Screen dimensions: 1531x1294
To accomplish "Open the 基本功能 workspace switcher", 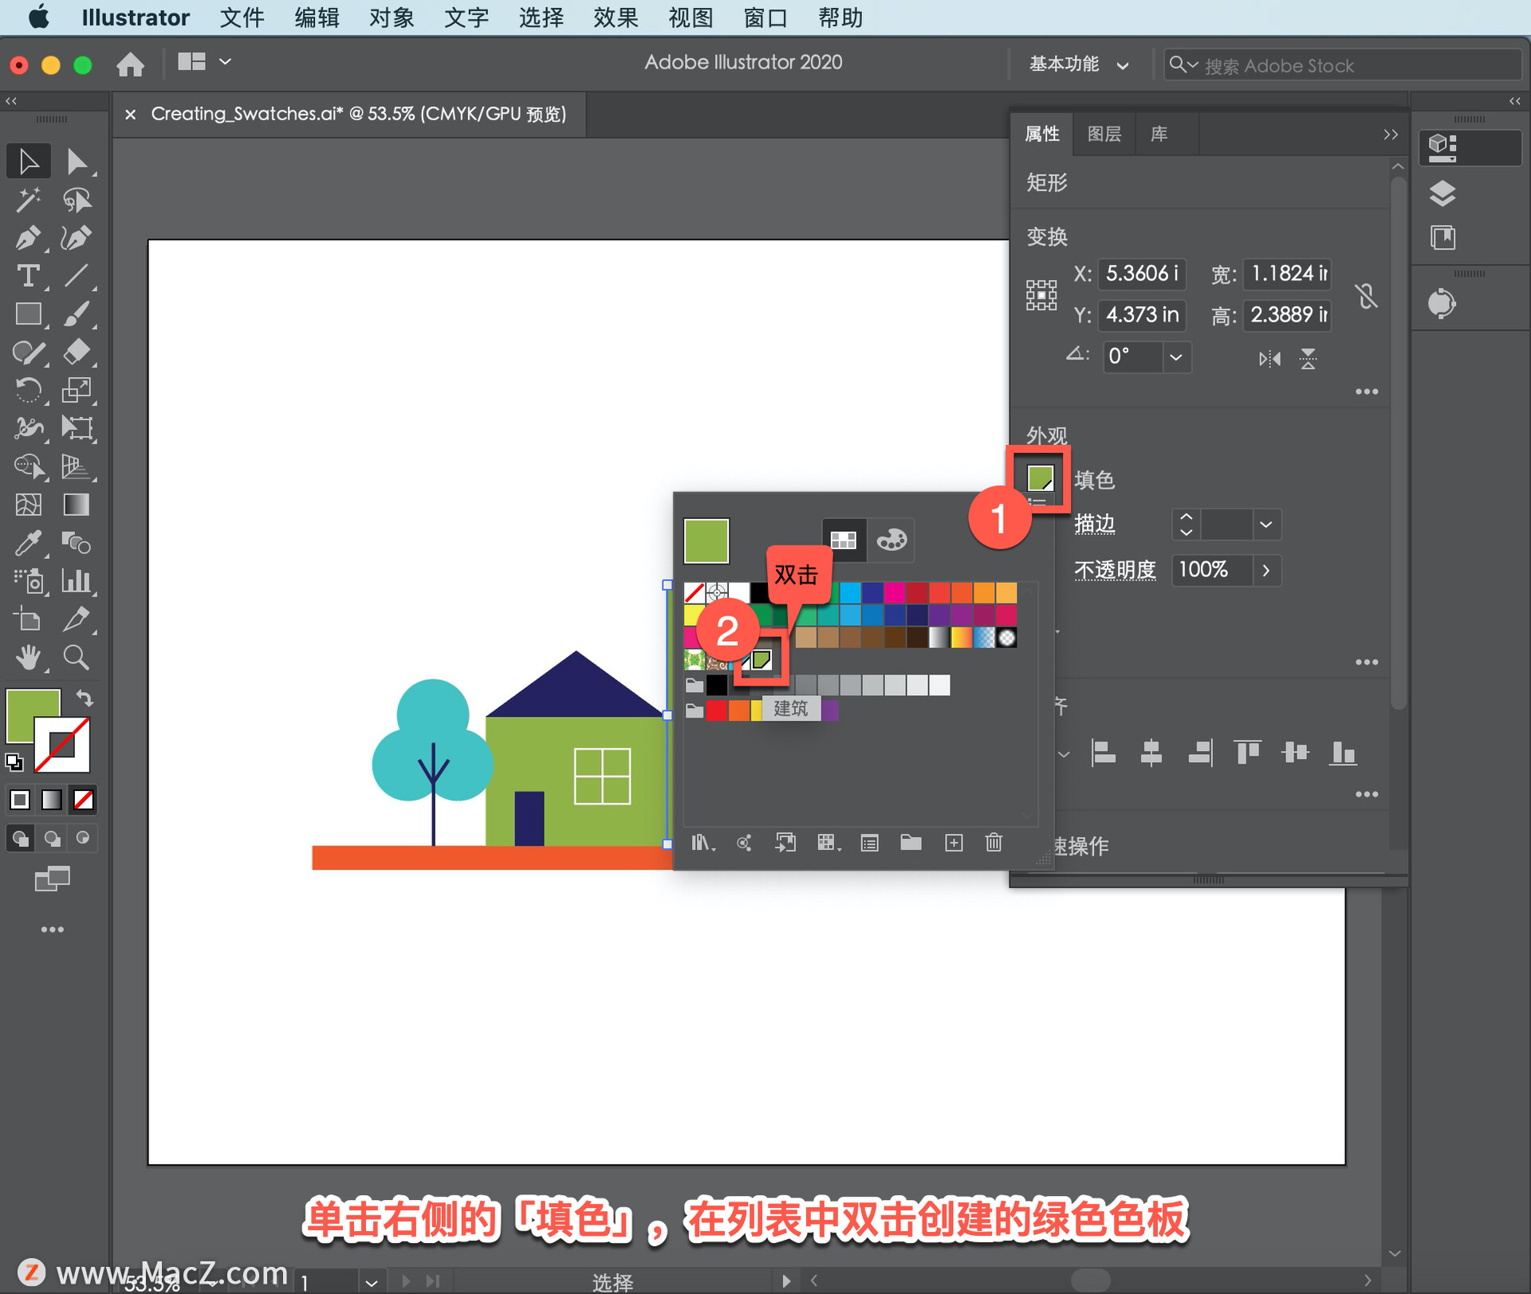I will click(1078, 65).
